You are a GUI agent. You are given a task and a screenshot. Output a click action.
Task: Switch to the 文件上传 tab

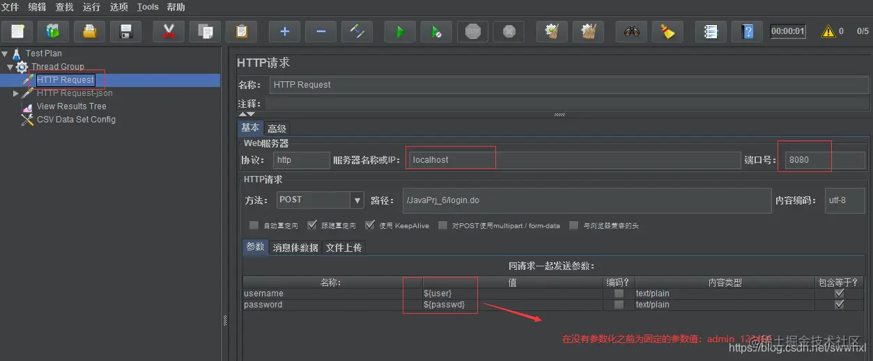click(343, 248)
